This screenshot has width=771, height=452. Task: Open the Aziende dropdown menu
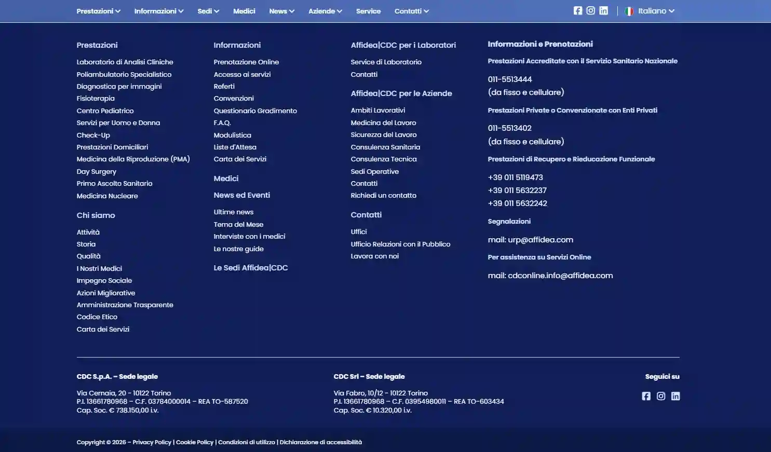click(x=325, y=11)
